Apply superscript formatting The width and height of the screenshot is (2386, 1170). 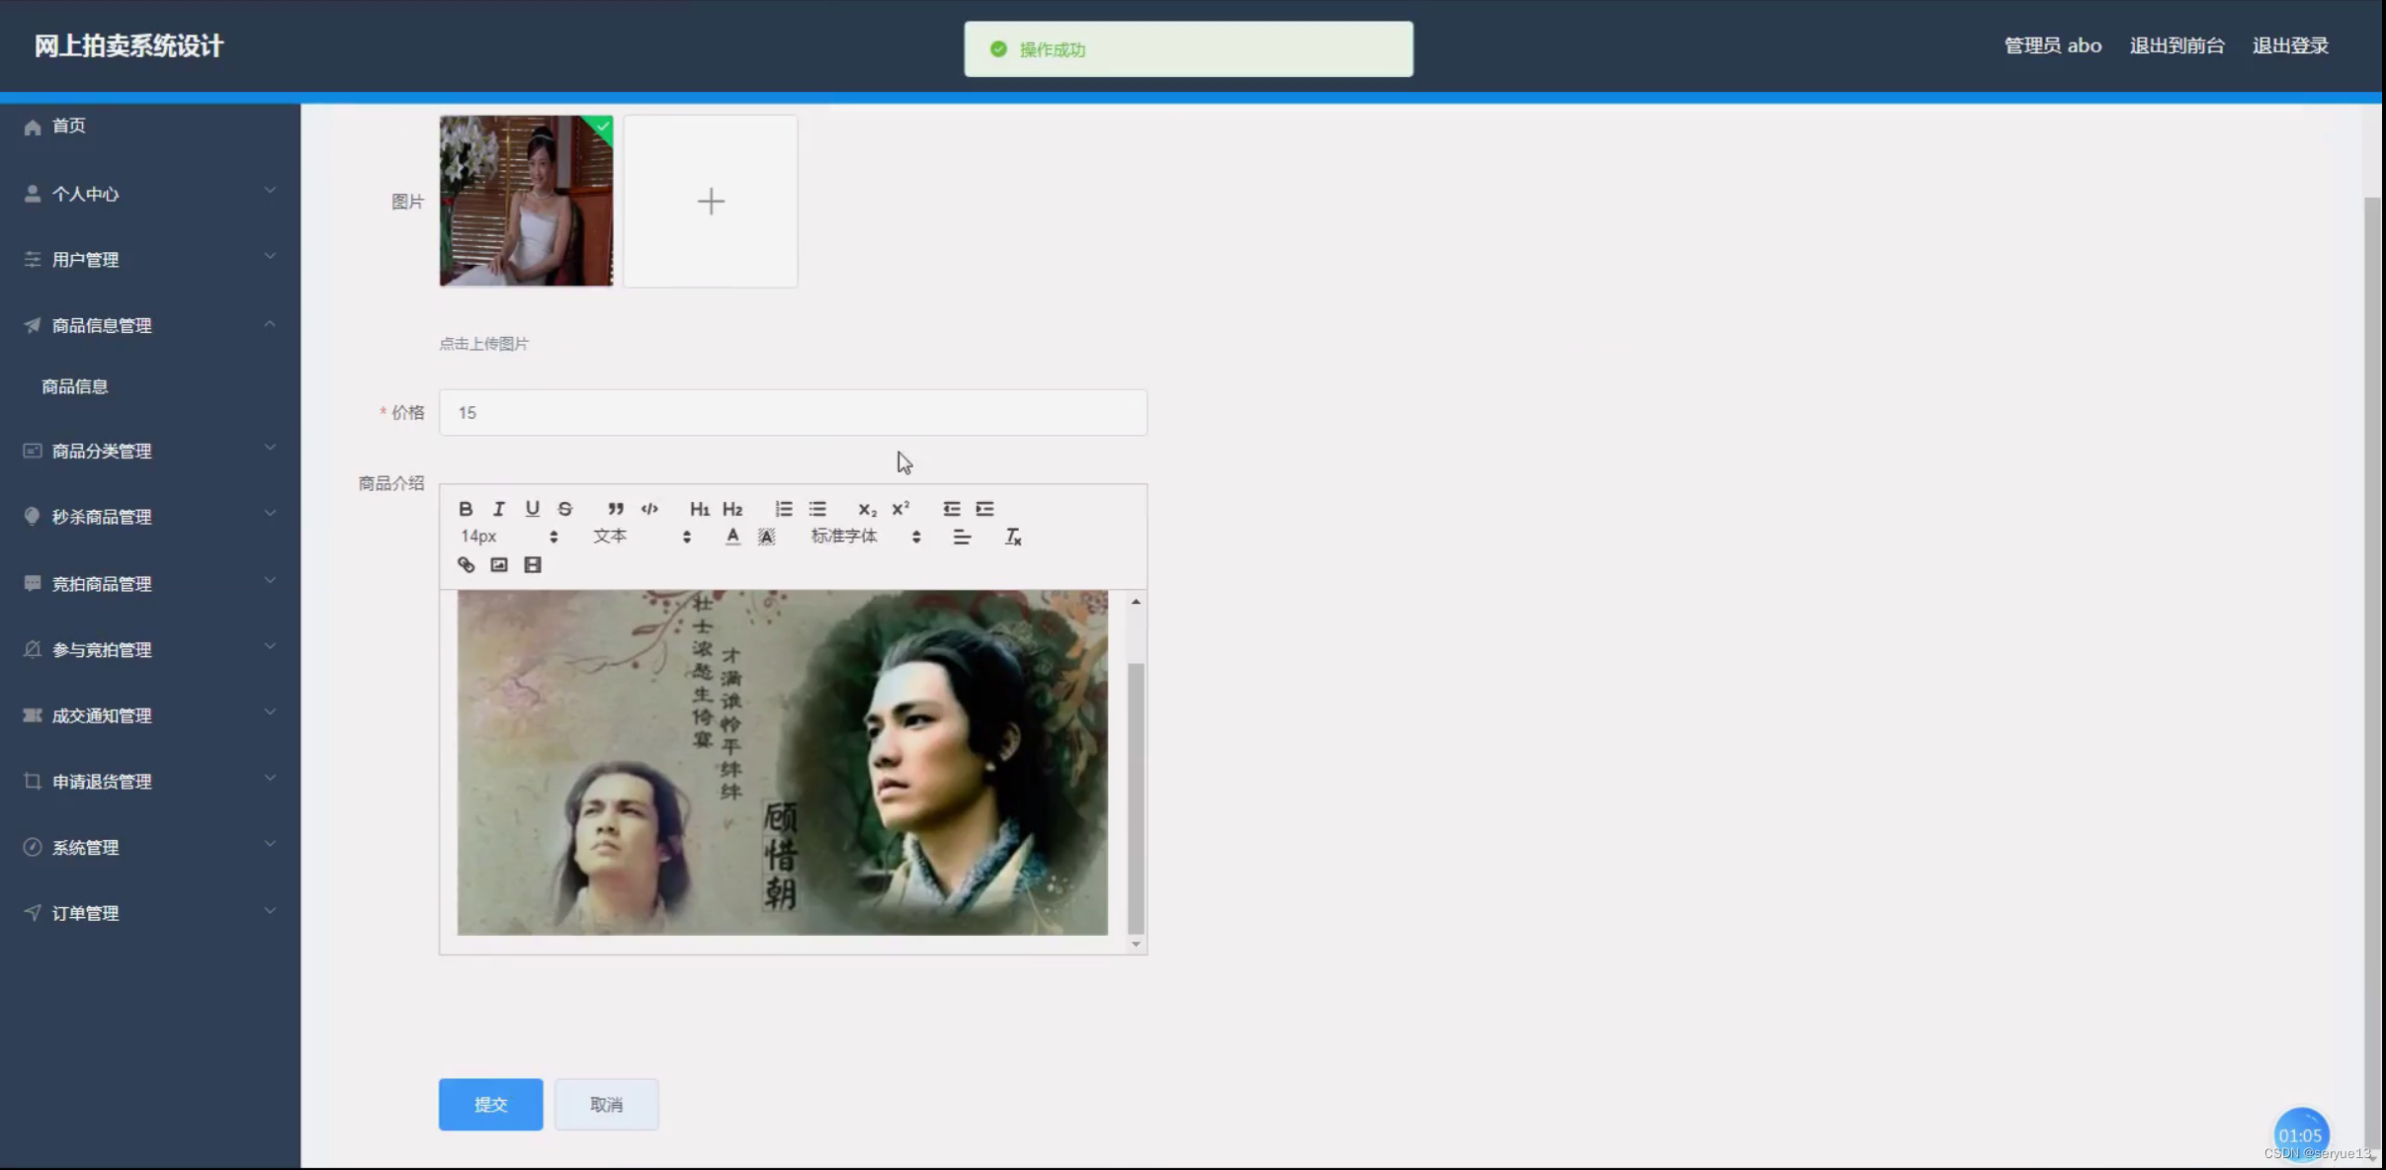(x=900, y=509)
